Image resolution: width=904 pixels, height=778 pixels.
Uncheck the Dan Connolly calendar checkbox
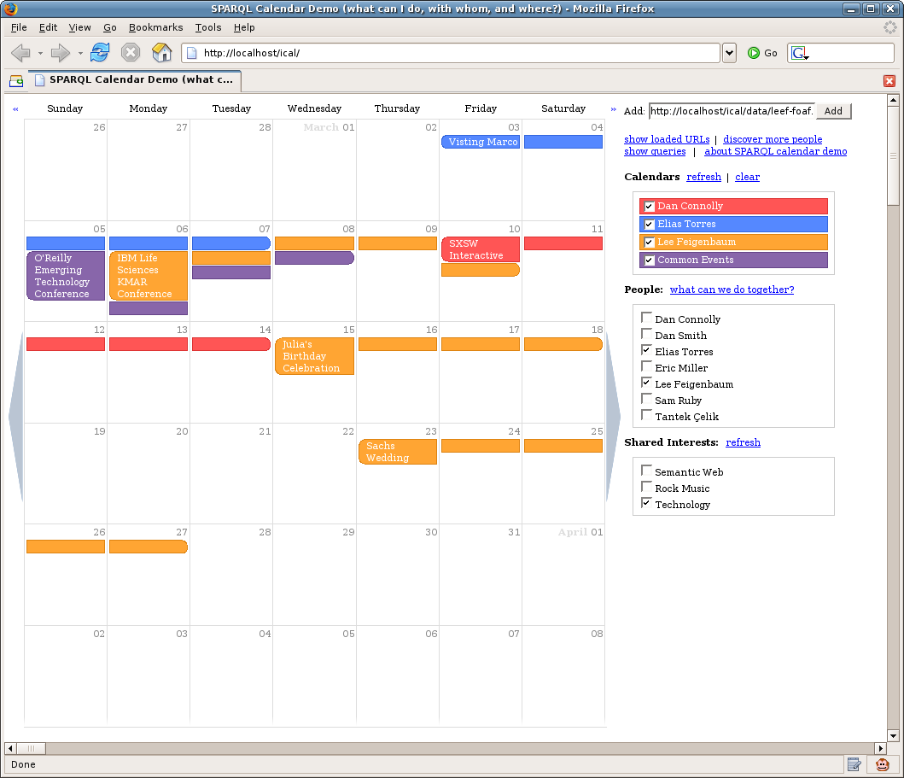650,207
